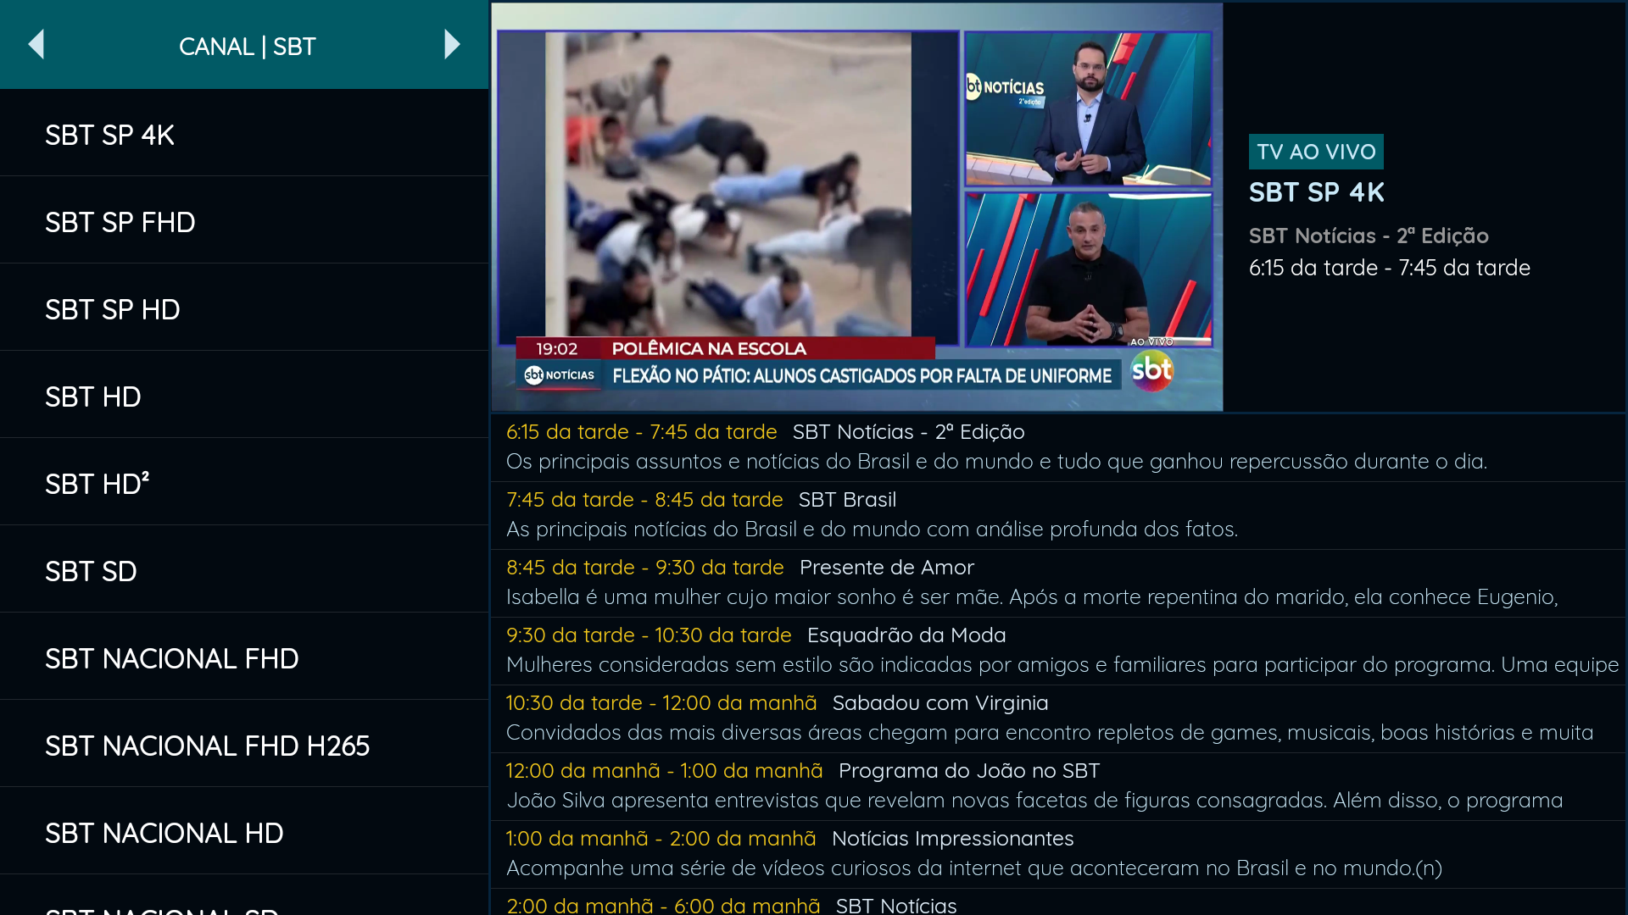
Task: Open the Programa do João no SBT entry
Action: pos(1057,785)
